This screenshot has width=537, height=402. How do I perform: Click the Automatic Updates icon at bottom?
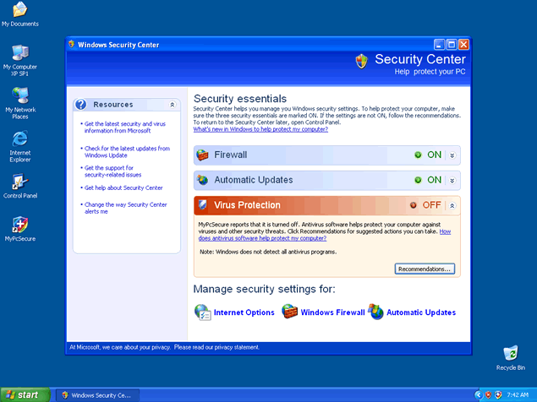[x=375, y=312]
